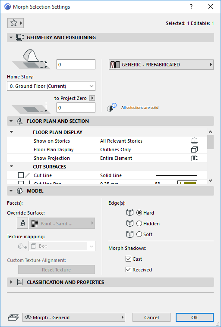Click the home story elevation input field
The image size is (221, 327).
point(76,65)
